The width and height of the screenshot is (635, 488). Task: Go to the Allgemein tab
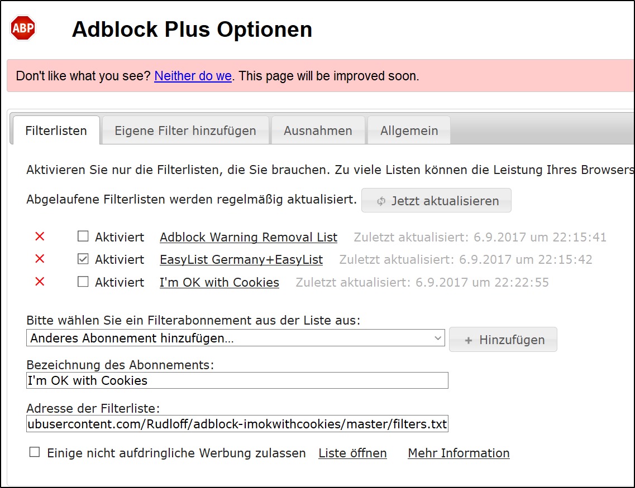click(x=409, y=131)
